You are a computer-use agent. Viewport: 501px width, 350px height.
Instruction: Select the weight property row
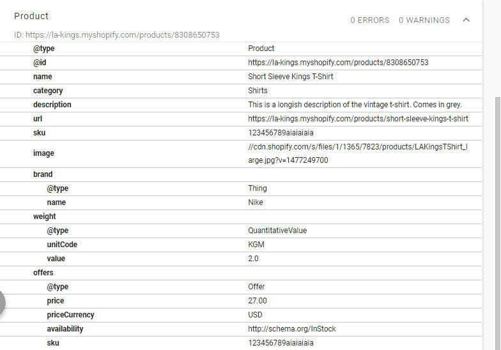[241, 217]
